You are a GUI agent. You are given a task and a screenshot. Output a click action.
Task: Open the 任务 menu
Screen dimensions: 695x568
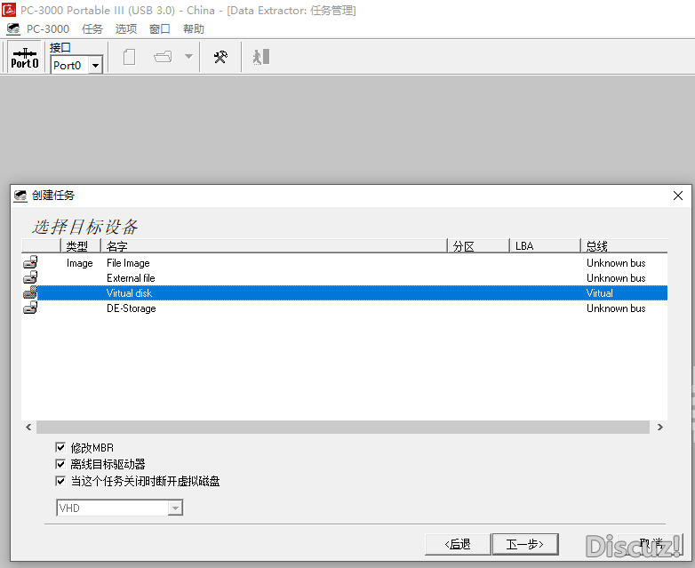point(92,28)
